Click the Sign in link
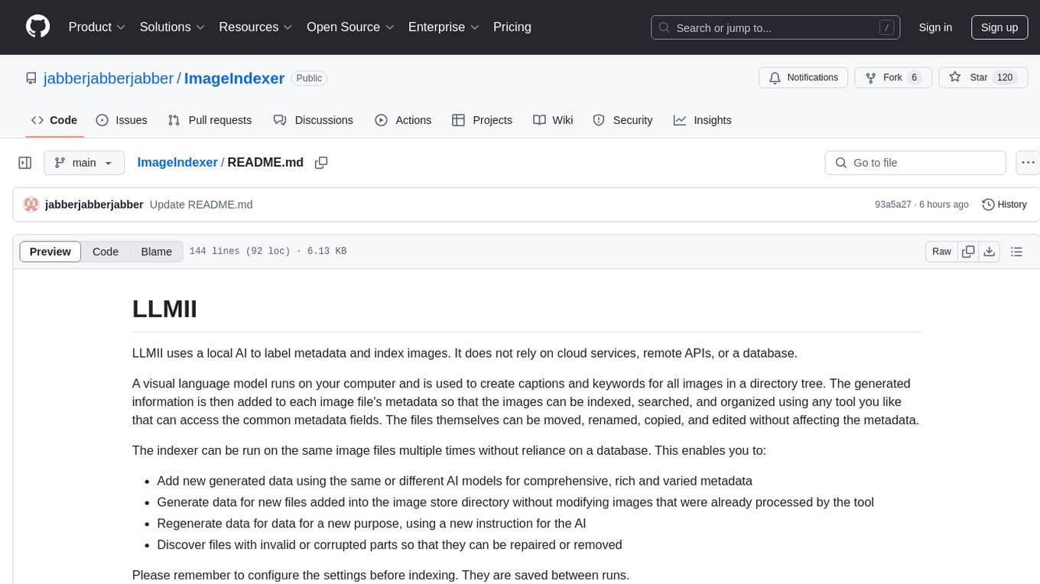The image size is (1040, 584). [935, 28]
